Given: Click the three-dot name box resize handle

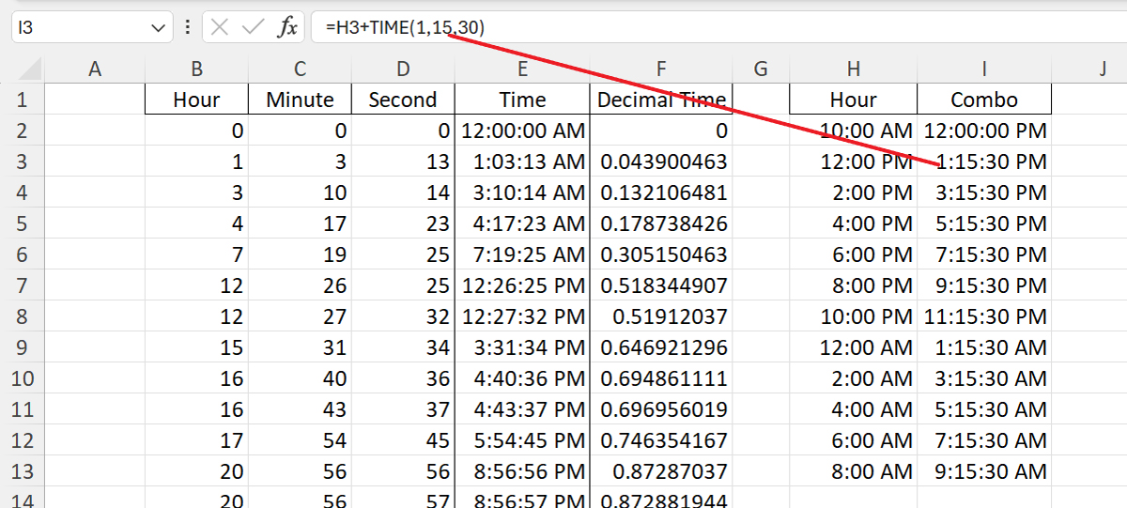Looking at the screenshot, I should tap(188, 27).
